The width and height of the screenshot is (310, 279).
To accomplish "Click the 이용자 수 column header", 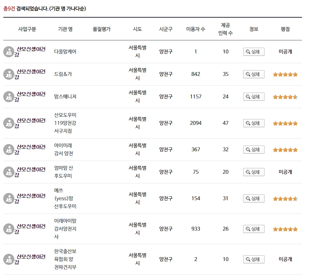I will click(x=195, y=29).
